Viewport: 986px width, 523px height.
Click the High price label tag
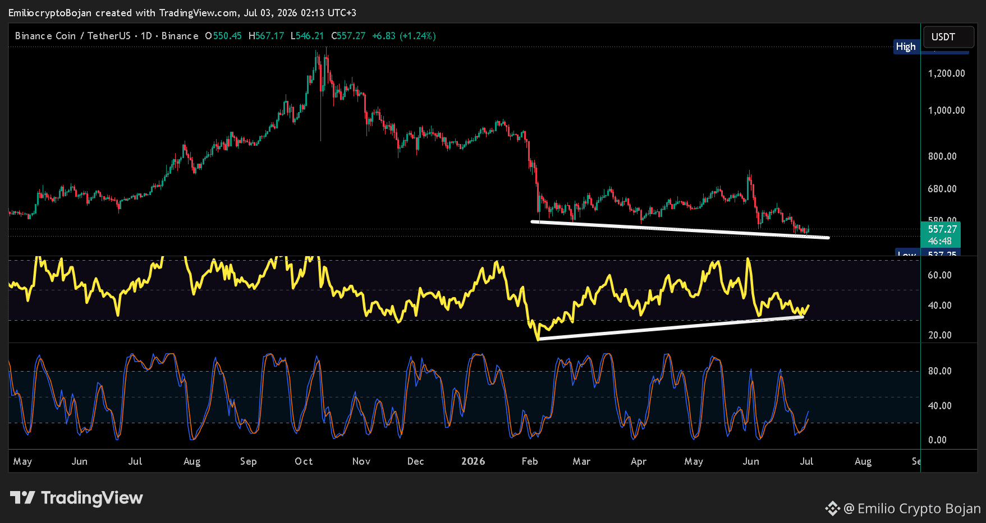point(906,47)
